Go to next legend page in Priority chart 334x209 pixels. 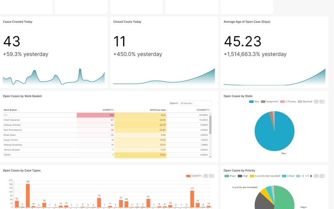(311, 176)
